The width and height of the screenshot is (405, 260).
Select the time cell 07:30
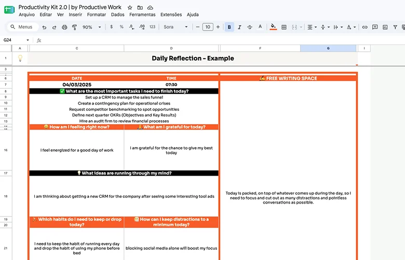click(x=171, y=85)
